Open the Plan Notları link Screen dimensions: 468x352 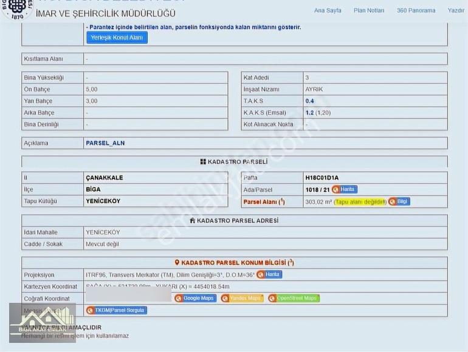pos(369,10)
